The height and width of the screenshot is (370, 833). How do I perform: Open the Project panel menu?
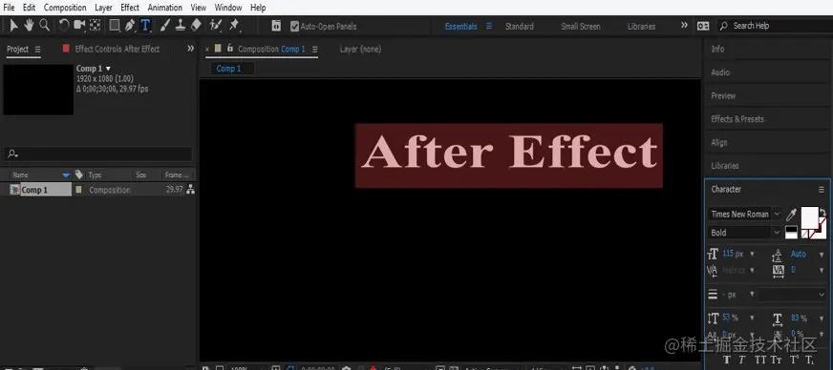(37, 49)
